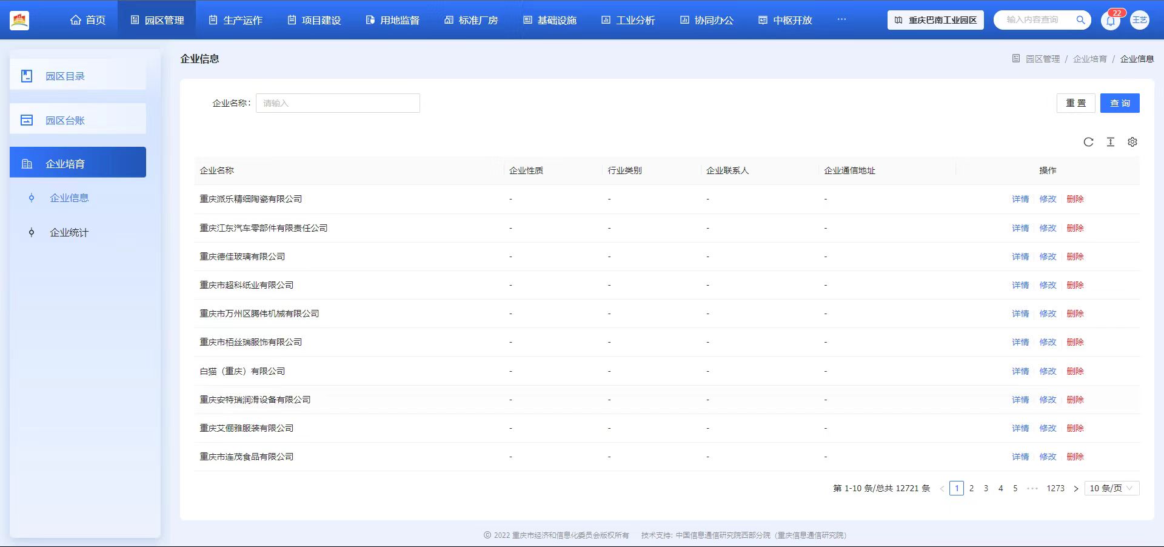Click the 重置 button
The image size is (1164, 547).
[1076, 103]
